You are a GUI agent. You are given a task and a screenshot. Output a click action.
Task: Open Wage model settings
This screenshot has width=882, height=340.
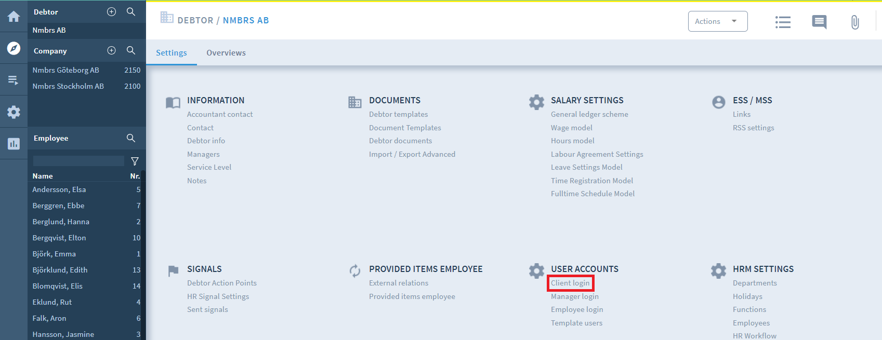click(x=572, y=128)
